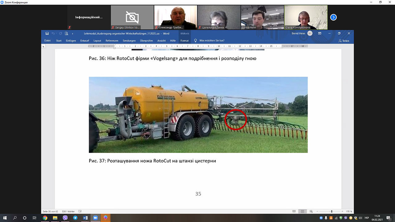Show next Zoom participants with blue arrow

pyautogui.click(x=333, y=17)
